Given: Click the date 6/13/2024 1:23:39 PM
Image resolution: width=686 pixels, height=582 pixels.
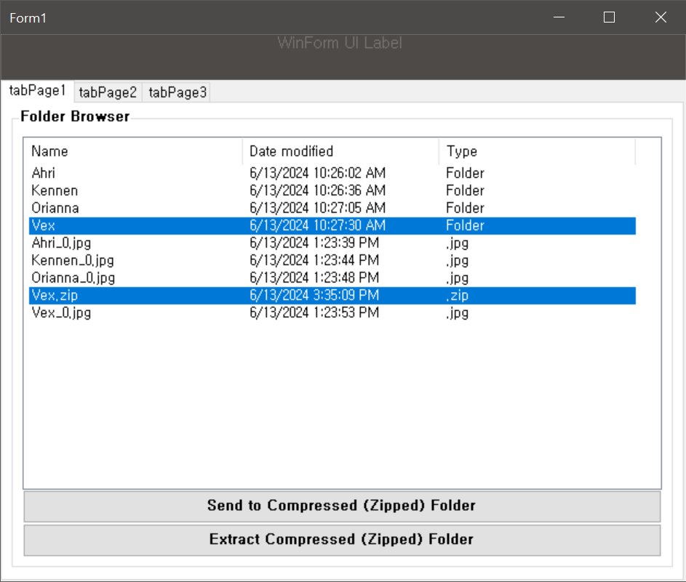Looking at the screenshot, I should tap(314, 243).
